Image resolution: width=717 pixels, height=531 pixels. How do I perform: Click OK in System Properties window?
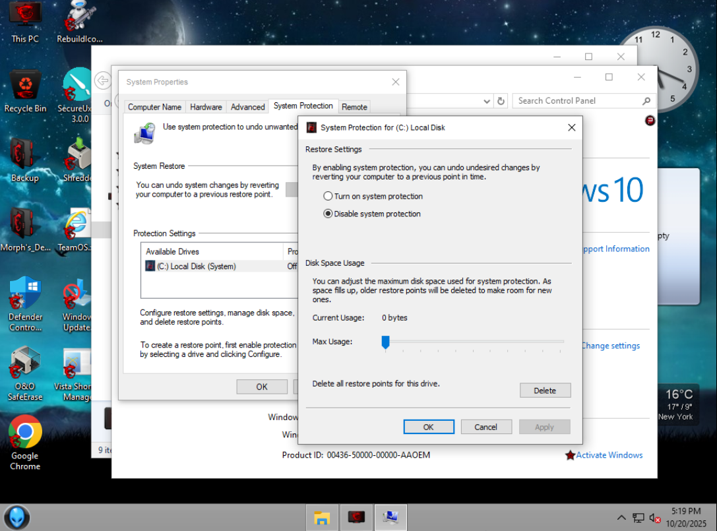click(262, 387)
